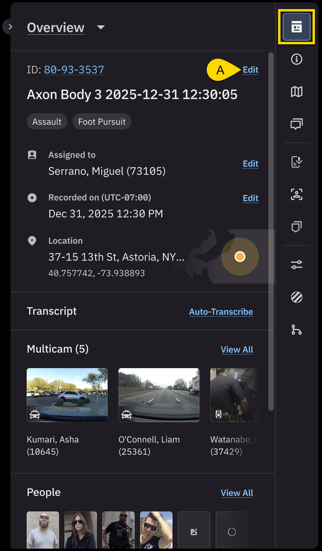
Task: Open Kumari, Asha multicam thumbnail
Action: point(67,395)
